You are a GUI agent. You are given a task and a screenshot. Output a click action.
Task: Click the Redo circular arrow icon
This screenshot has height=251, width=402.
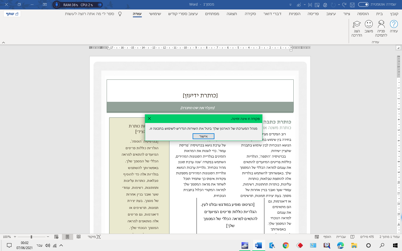[x=333, y=5]
